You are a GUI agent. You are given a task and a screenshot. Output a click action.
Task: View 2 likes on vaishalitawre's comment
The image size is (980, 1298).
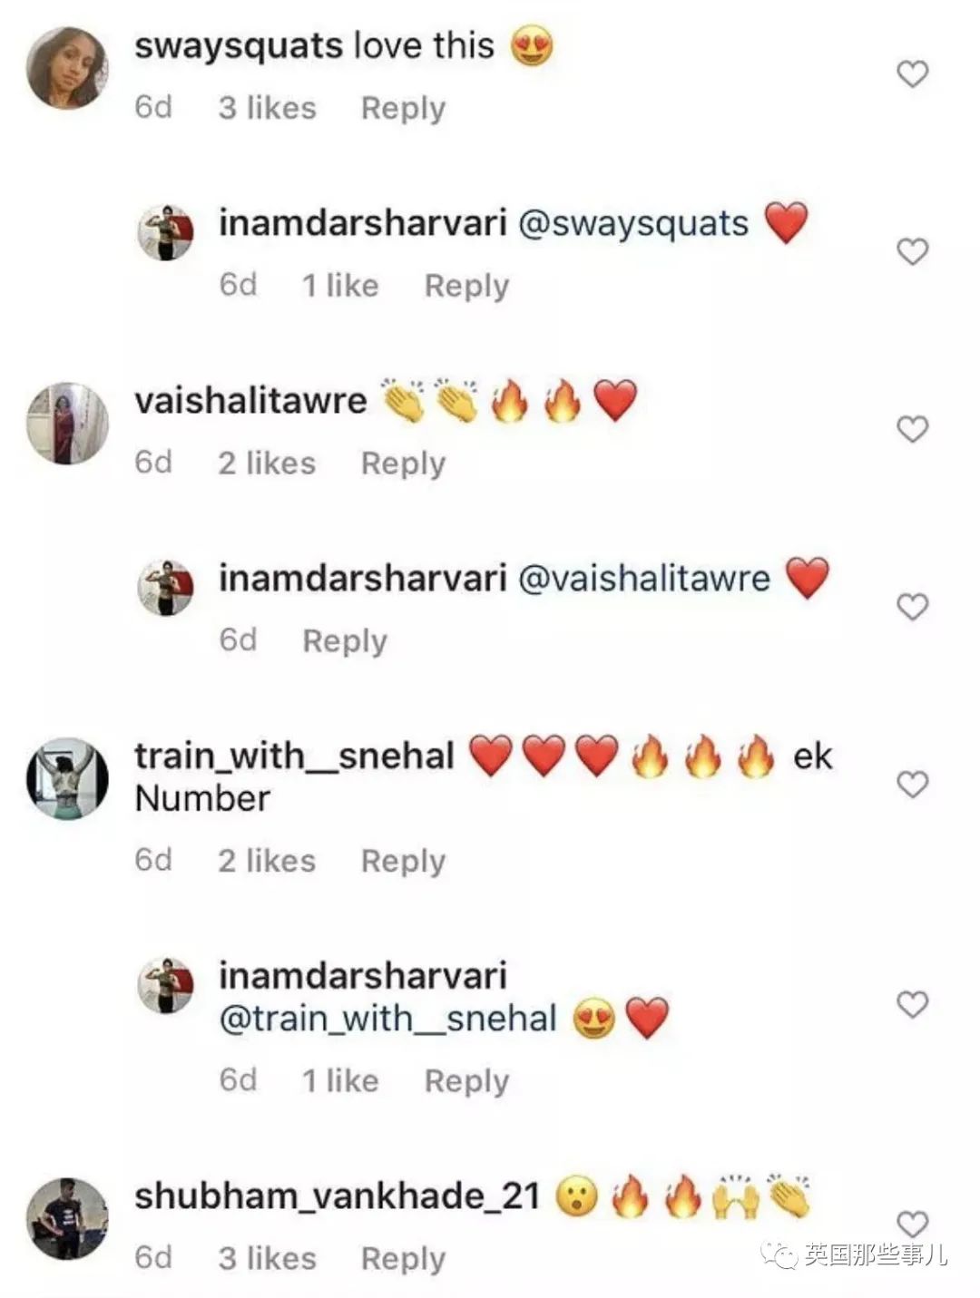[267, 463]
